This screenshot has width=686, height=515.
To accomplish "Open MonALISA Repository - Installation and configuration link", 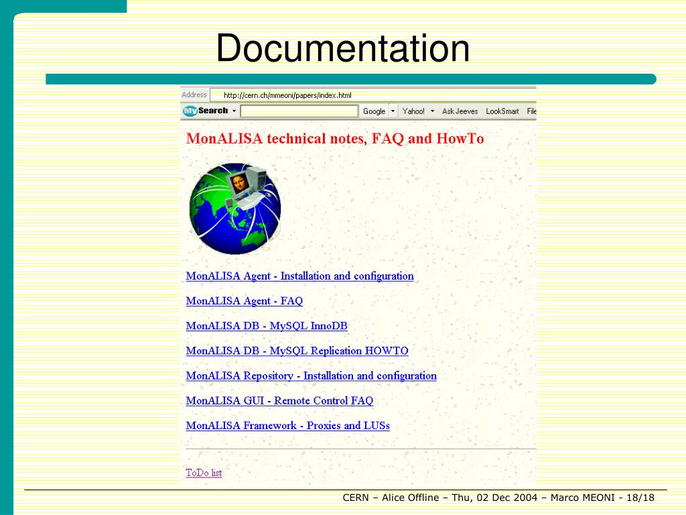I will [x=311, y=376].
